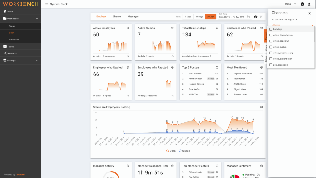Click the Workbench logo

coord(20,4)
